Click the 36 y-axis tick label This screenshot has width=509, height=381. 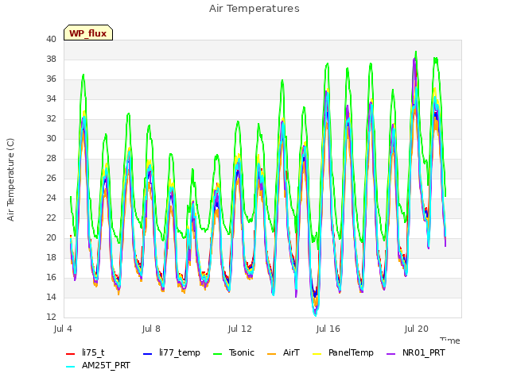coord(51,79)
